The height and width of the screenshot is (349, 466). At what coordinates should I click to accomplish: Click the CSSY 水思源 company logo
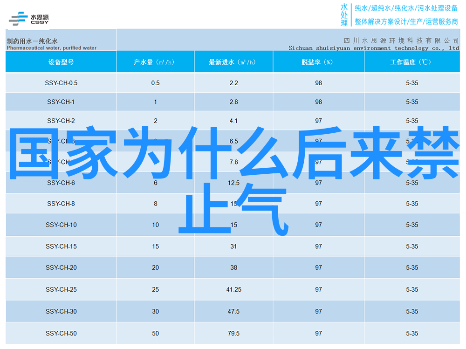[x=29, y=19]
